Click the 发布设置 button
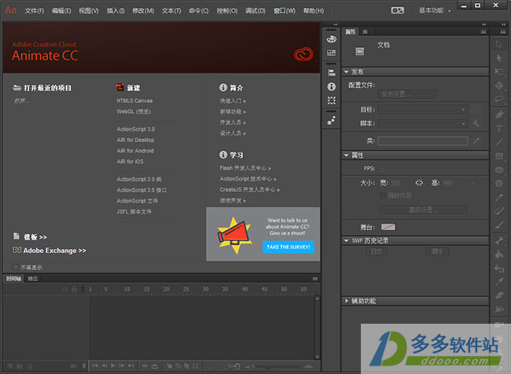 407,94
